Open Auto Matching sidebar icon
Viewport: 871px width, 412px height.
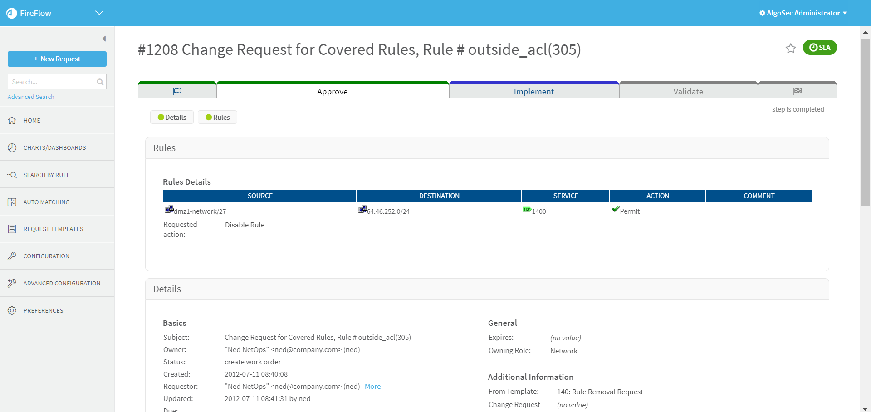pos(12,202)
